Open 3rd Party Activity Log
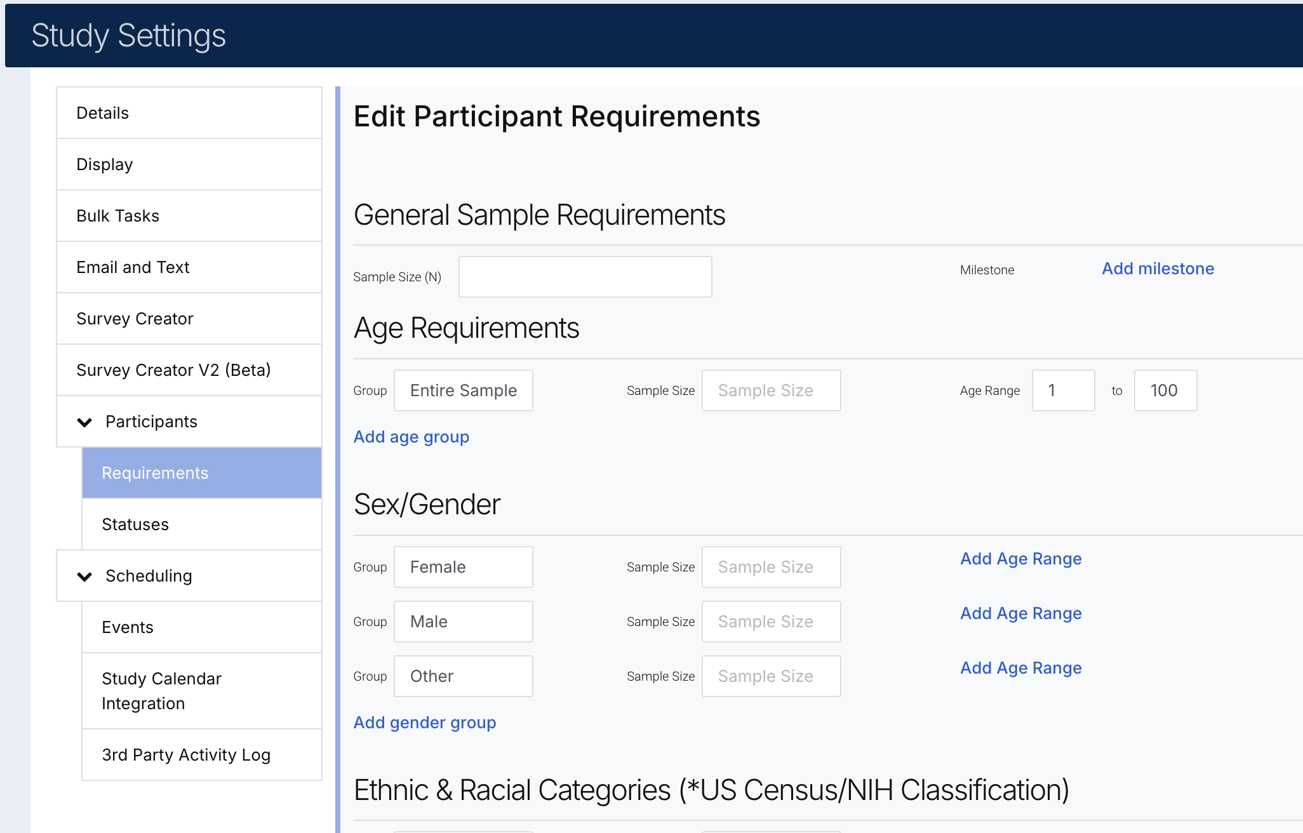 tap(201, 755)
